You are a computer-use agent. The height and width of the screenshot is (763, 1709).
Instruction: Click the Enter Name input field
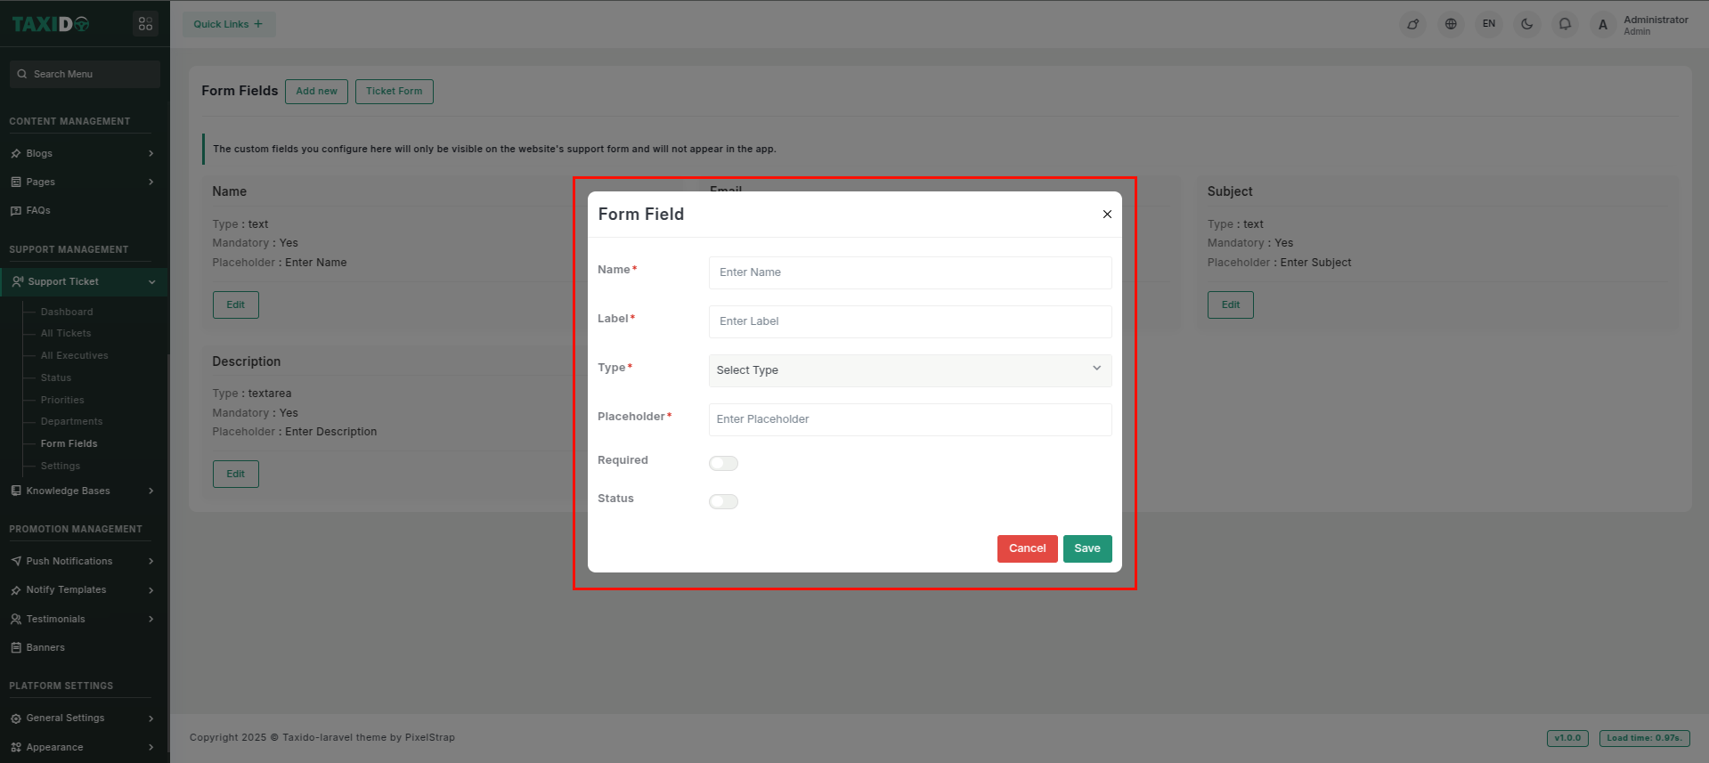(x=909, y=272)
